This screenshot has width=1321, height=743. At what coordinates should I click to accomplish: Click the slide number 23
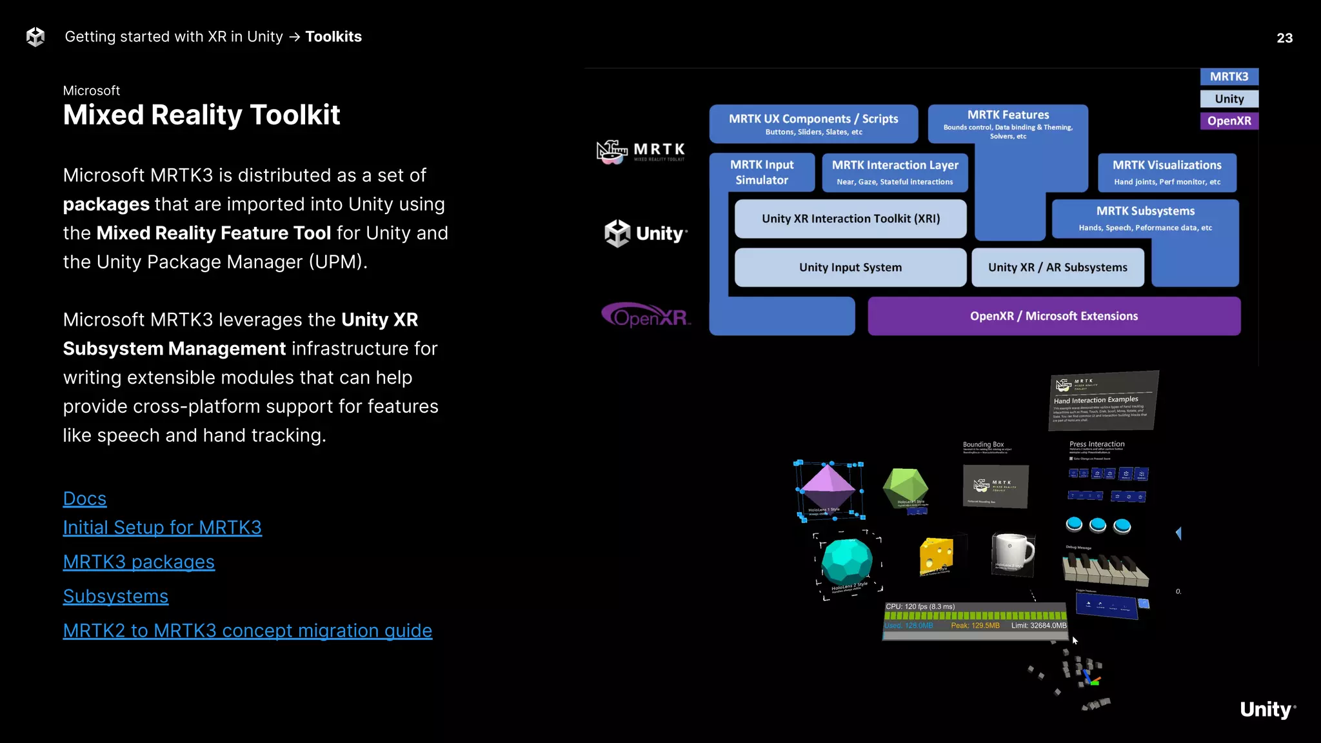1284,38
